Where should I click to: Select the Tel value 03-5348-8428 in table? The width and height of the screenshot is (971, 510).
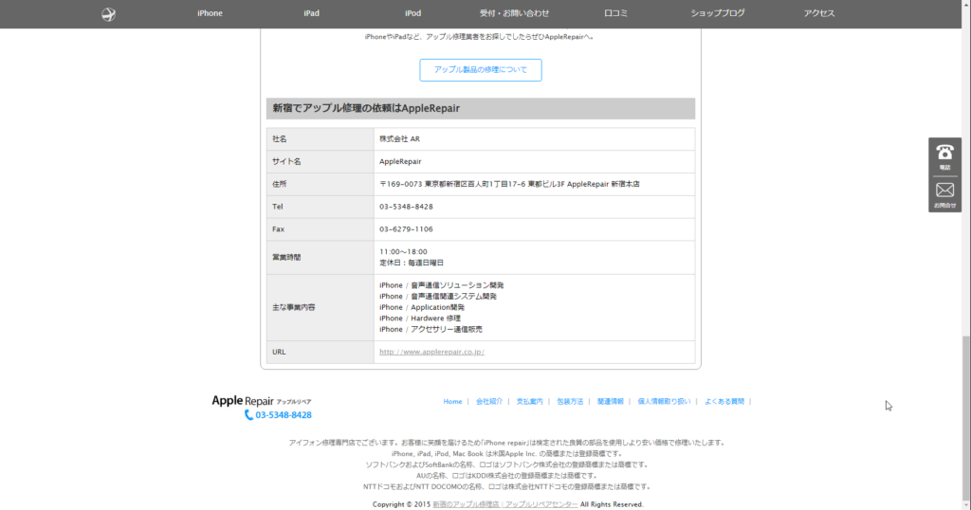tap(406, 207)
